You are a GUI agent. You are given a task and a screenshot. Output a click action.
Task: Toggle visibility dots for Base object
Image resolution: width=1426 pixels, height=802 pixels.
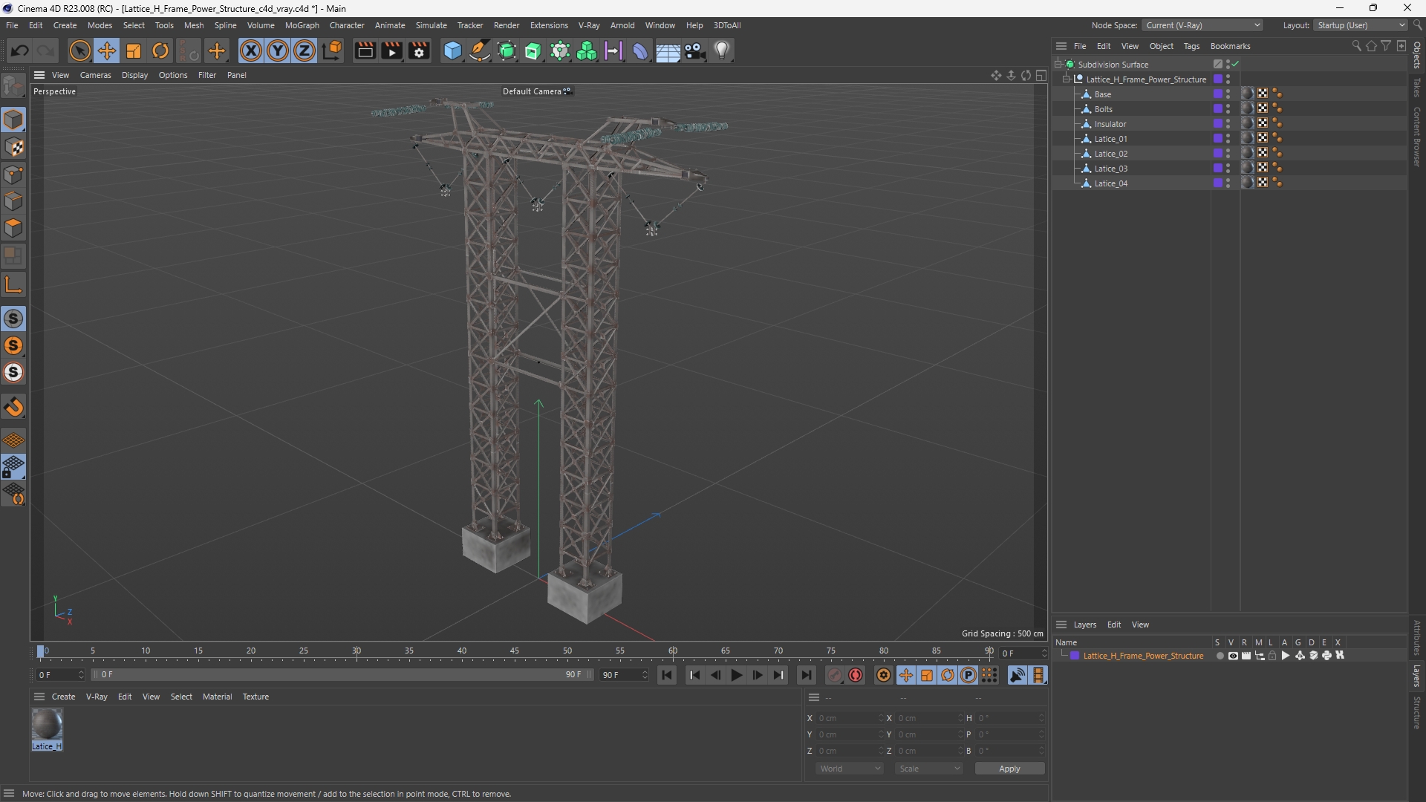pos(1228,94)
